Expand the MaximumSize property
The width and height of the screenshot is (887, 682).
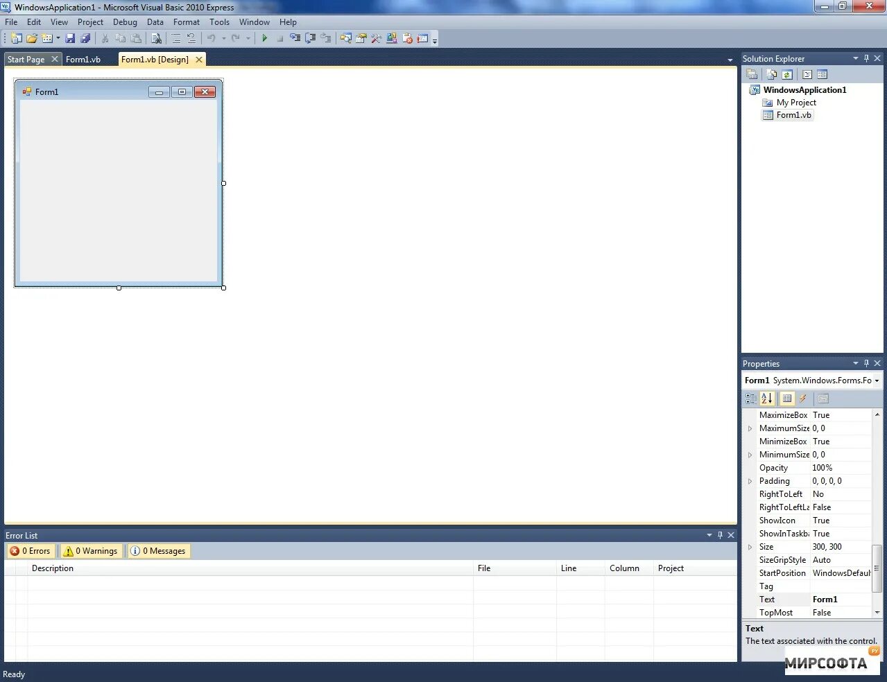pyautogui.click(x=750, y=428)
